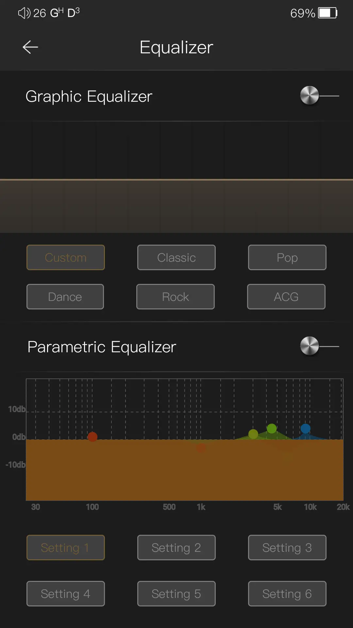
Task: Switch to the Dance preset
Action: (65, 297)
